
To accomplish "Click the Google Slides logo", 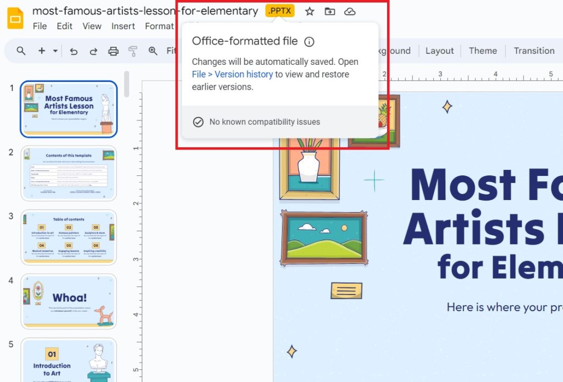I will pos(15,18).
